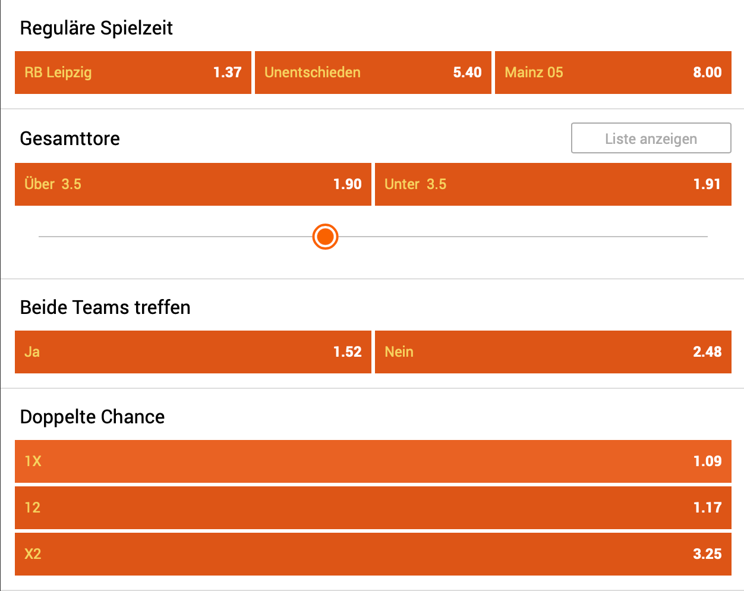Choose the 12 double chance option
Screen dimensions: 744x591
[373, 508]
